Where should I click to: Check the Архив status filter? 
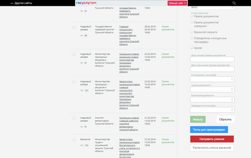pyautogui.click(x=192, y=48)
